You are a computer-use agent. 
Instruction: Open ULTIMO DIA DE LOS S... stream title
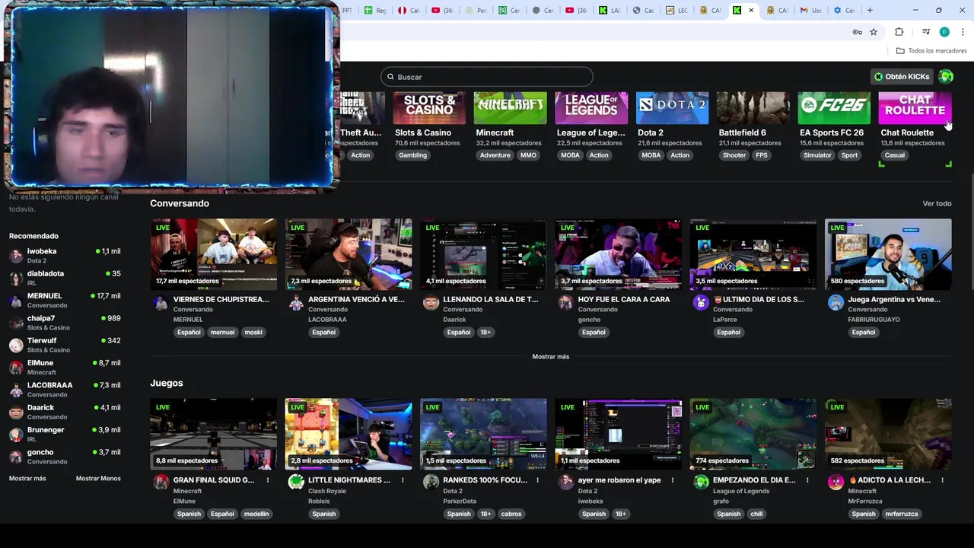pos(759,300)
